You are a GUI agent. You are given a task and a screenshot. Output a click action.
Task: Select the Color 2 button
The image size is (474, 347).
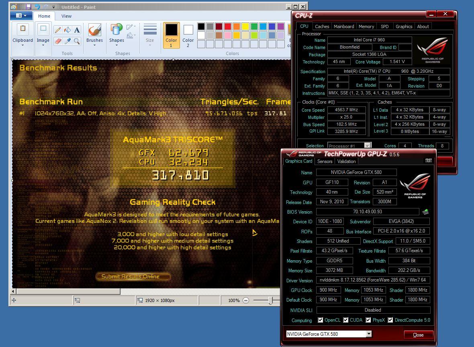click(x=188, y=35)
